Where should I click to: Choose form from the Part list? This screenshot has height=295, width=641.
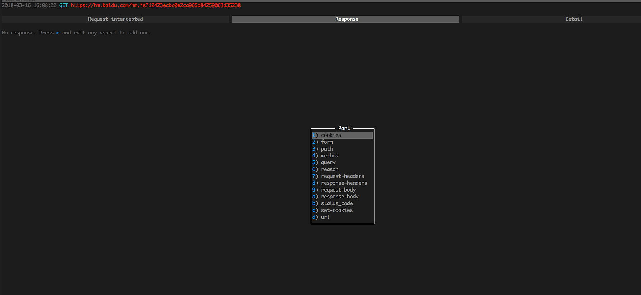[x=327, y=142]
